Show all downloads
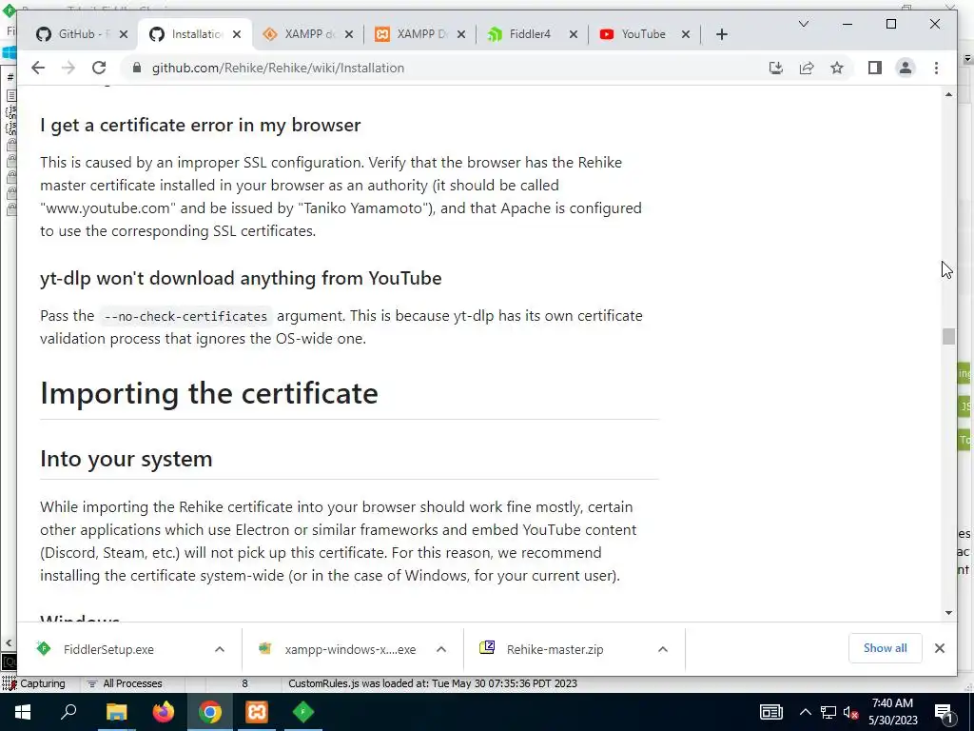 (886, 648)
